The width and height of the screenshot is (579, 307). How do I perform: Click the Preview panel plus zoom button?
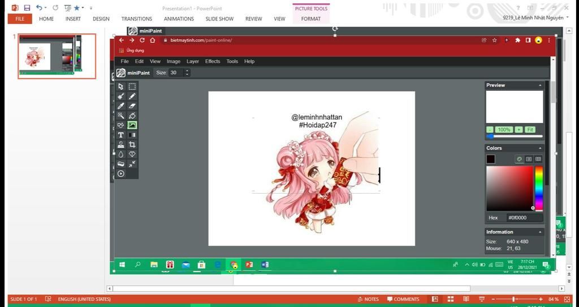click(519, 130)
